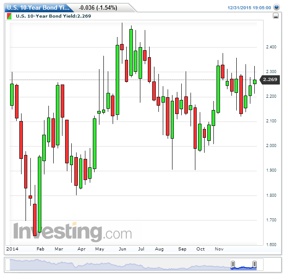The width and height of the screenshot is (286, 276).
Task: Click the 2.300 axis label
Action: pos(271,72)
